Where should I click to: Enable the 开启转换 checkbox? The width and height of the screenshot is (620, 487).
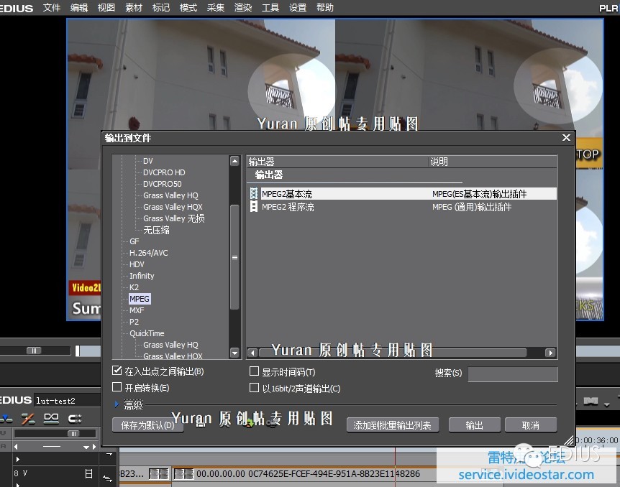[117, 388]
